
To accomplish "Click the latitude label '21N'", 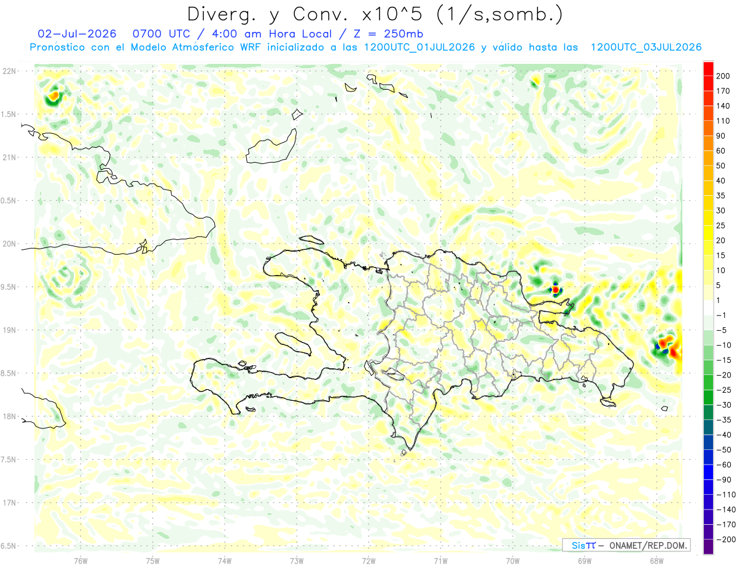I will 10,157.
